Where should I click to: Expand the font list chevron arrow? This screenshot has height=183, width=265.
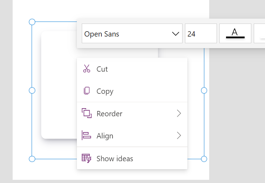(175, 34)
